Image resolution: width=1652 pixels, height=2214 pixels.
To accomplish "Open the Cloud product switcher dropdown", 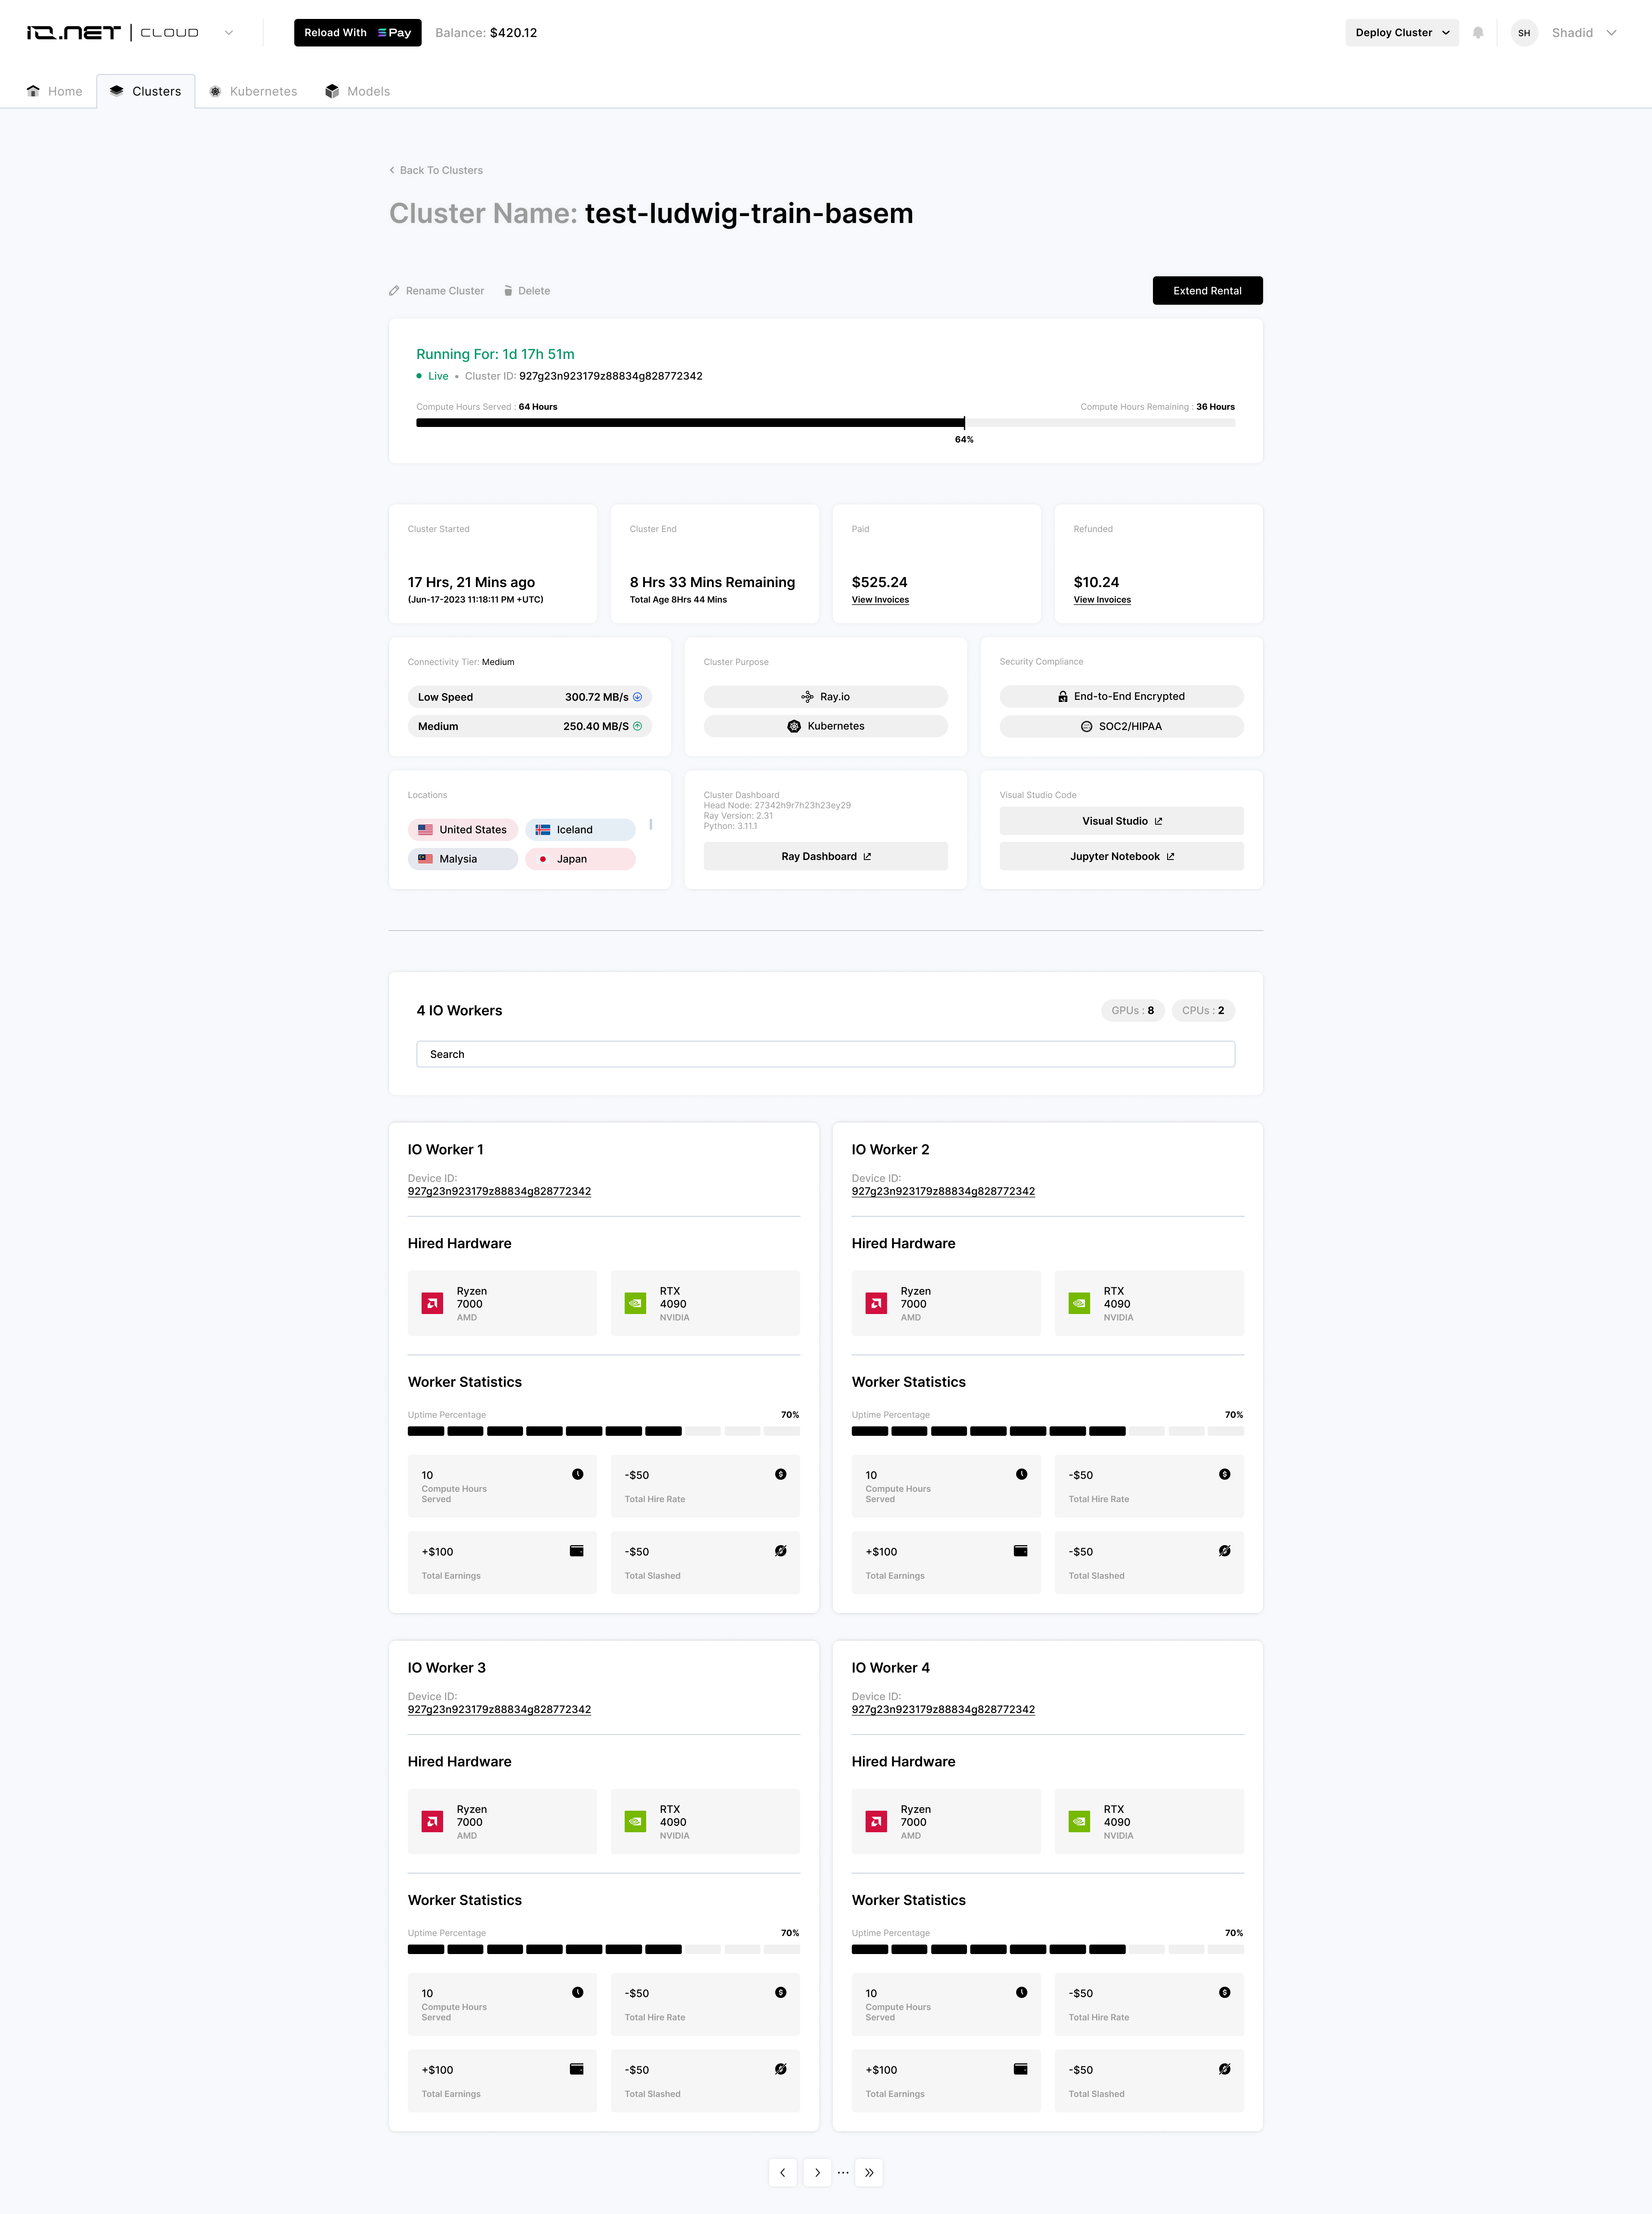I will coord(229,33).
